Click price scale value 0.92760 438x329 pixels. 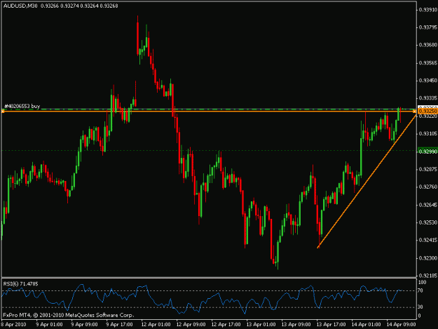pos(428,187)
